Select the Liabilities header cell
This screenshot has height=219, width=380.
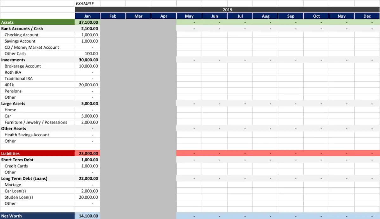click(37, 154)
